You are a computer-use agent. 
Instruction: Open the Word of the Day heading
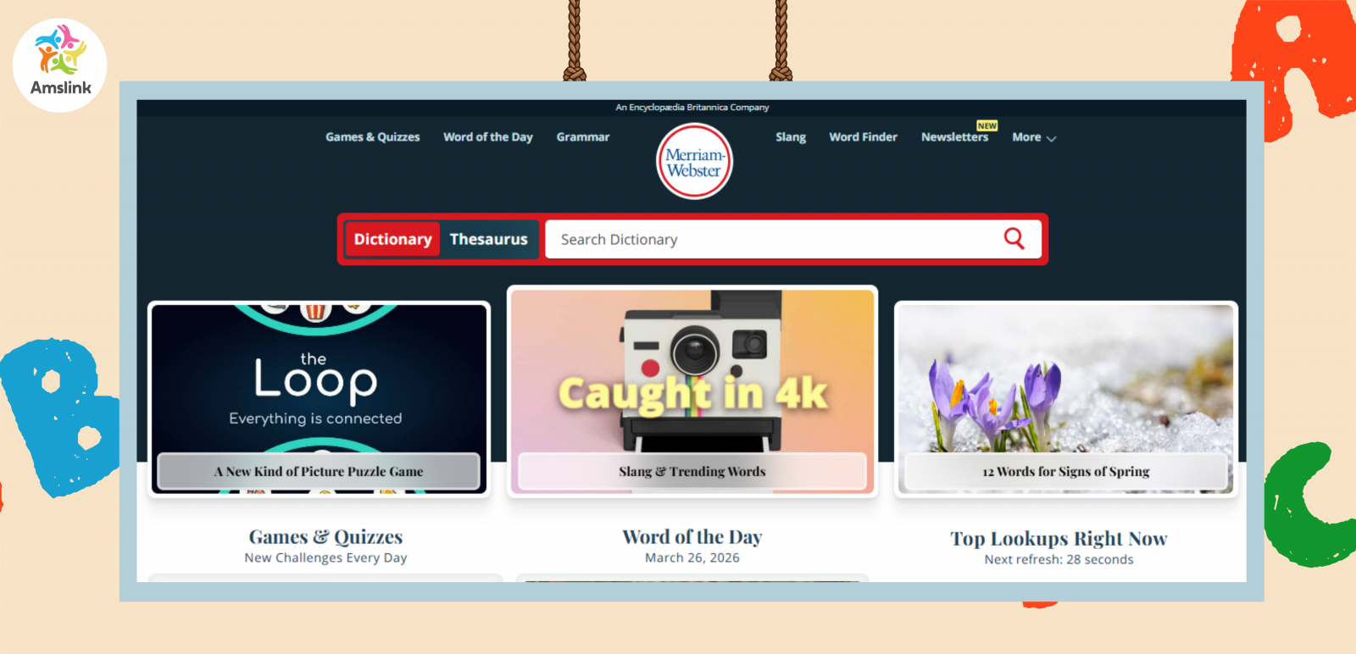tap(692, 537)
